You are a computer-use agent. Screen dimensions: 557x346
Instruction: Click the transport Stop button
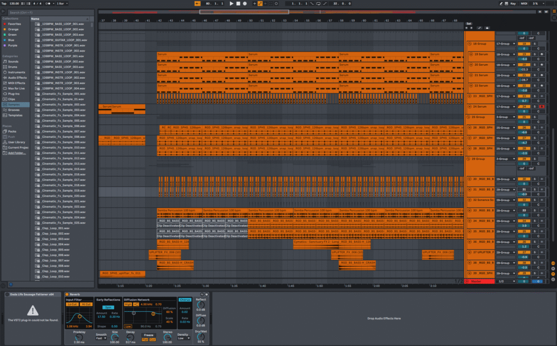tap(238, 3)
